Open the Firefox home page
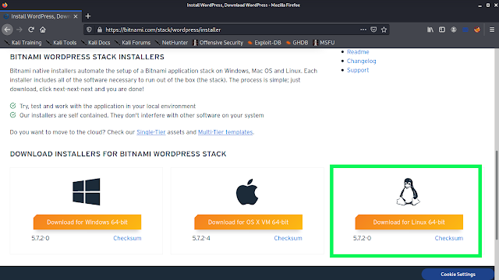Screen dimensions: 499x280 [x=43, y=30]
